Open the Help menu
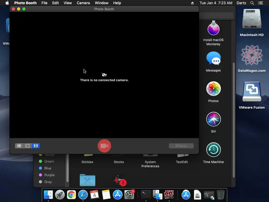 coord(117,3)
